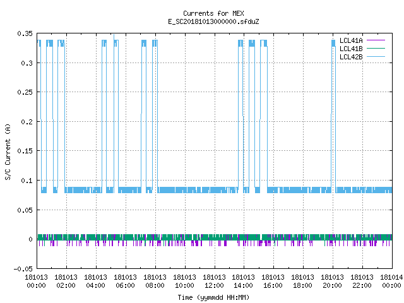The image size is (404, 303).
Task: Click the 0 y-axis tick label
Action: [x=31, y=239]
